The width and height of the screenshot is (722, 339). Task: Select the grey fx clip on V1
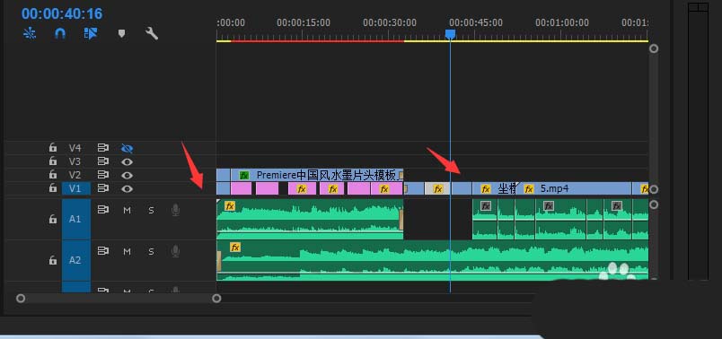(438, 188)
